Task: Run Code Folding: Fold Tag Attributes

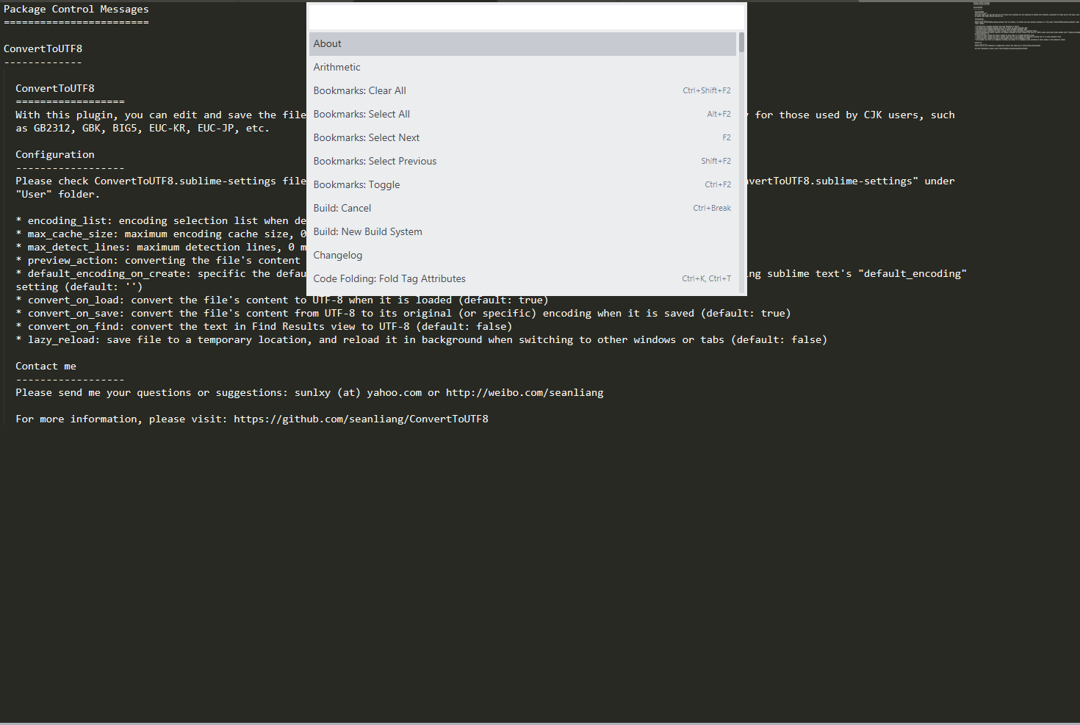Action: pyautogui.click(x=522, y=279)
